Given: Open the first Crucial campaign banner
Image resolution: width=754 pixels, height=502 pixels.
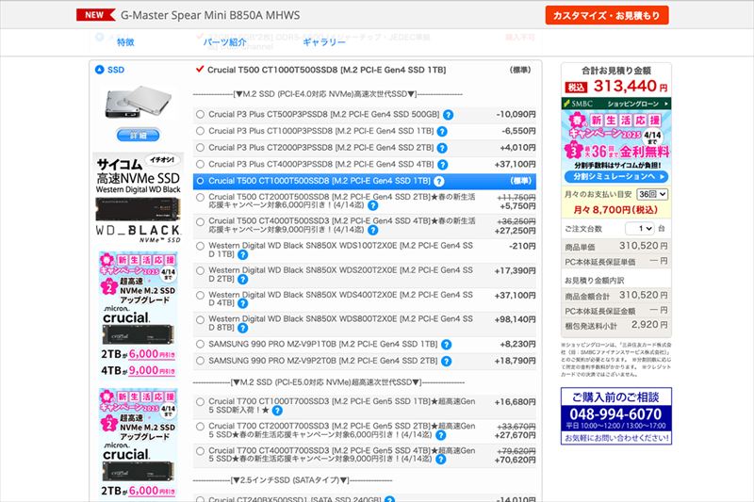Looking at the screenshot, I should (139, 315).
